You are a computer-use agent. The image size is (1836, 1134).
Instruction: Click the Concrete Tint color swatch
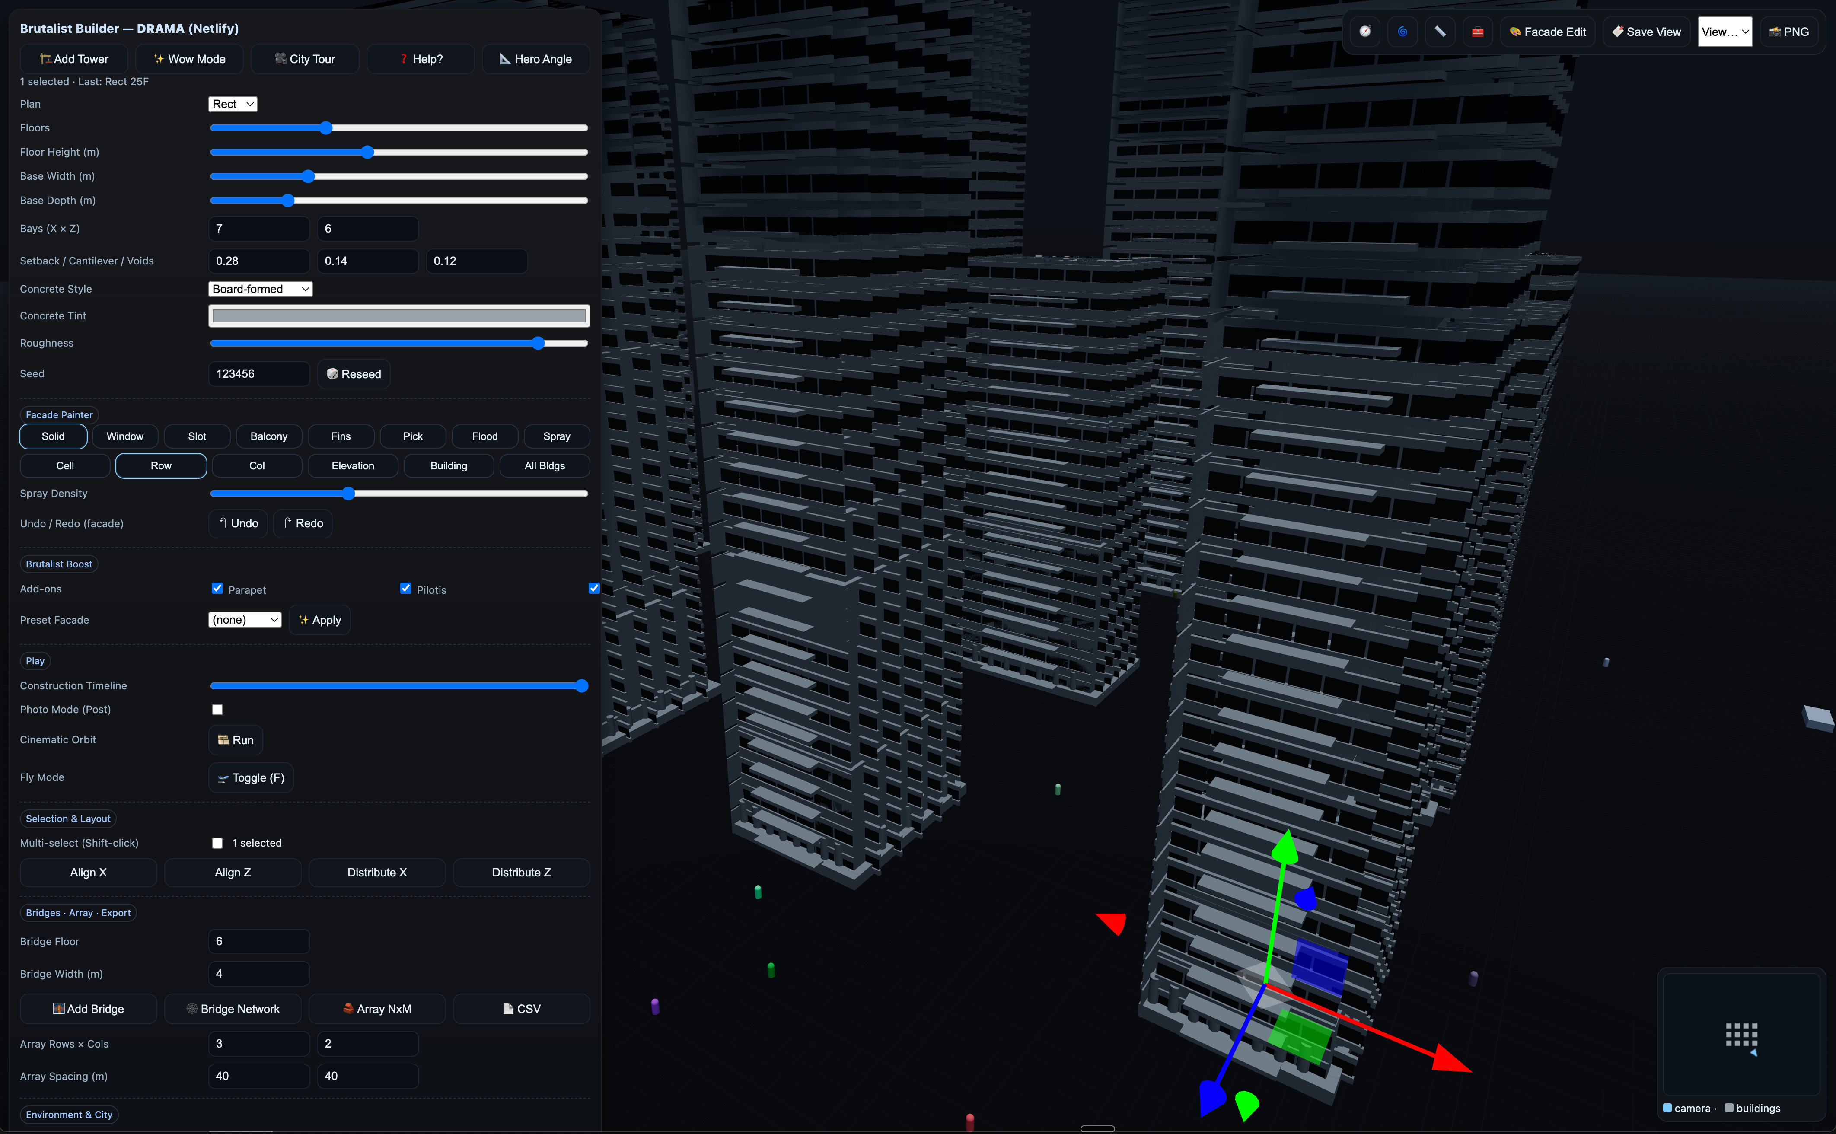point(399,316)
